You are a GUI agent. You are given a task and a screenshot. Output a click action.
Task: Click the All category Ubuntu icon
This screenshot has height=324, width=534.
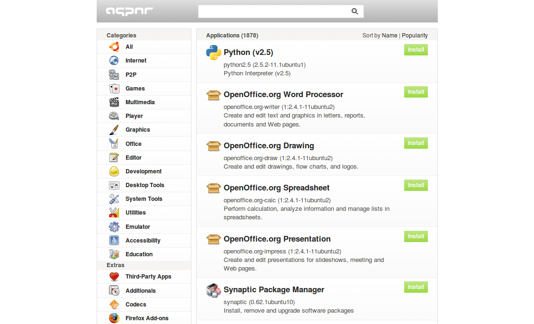tap(114, 47)
